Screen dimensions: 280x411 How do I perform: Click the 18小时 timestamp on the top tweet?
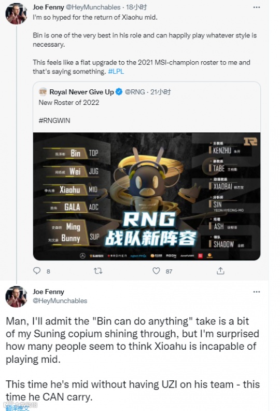click(136, 7)
